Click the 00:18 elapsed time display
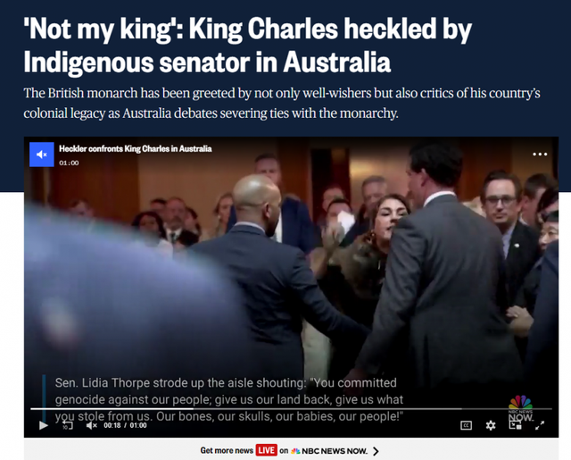 tap(112, 425)
